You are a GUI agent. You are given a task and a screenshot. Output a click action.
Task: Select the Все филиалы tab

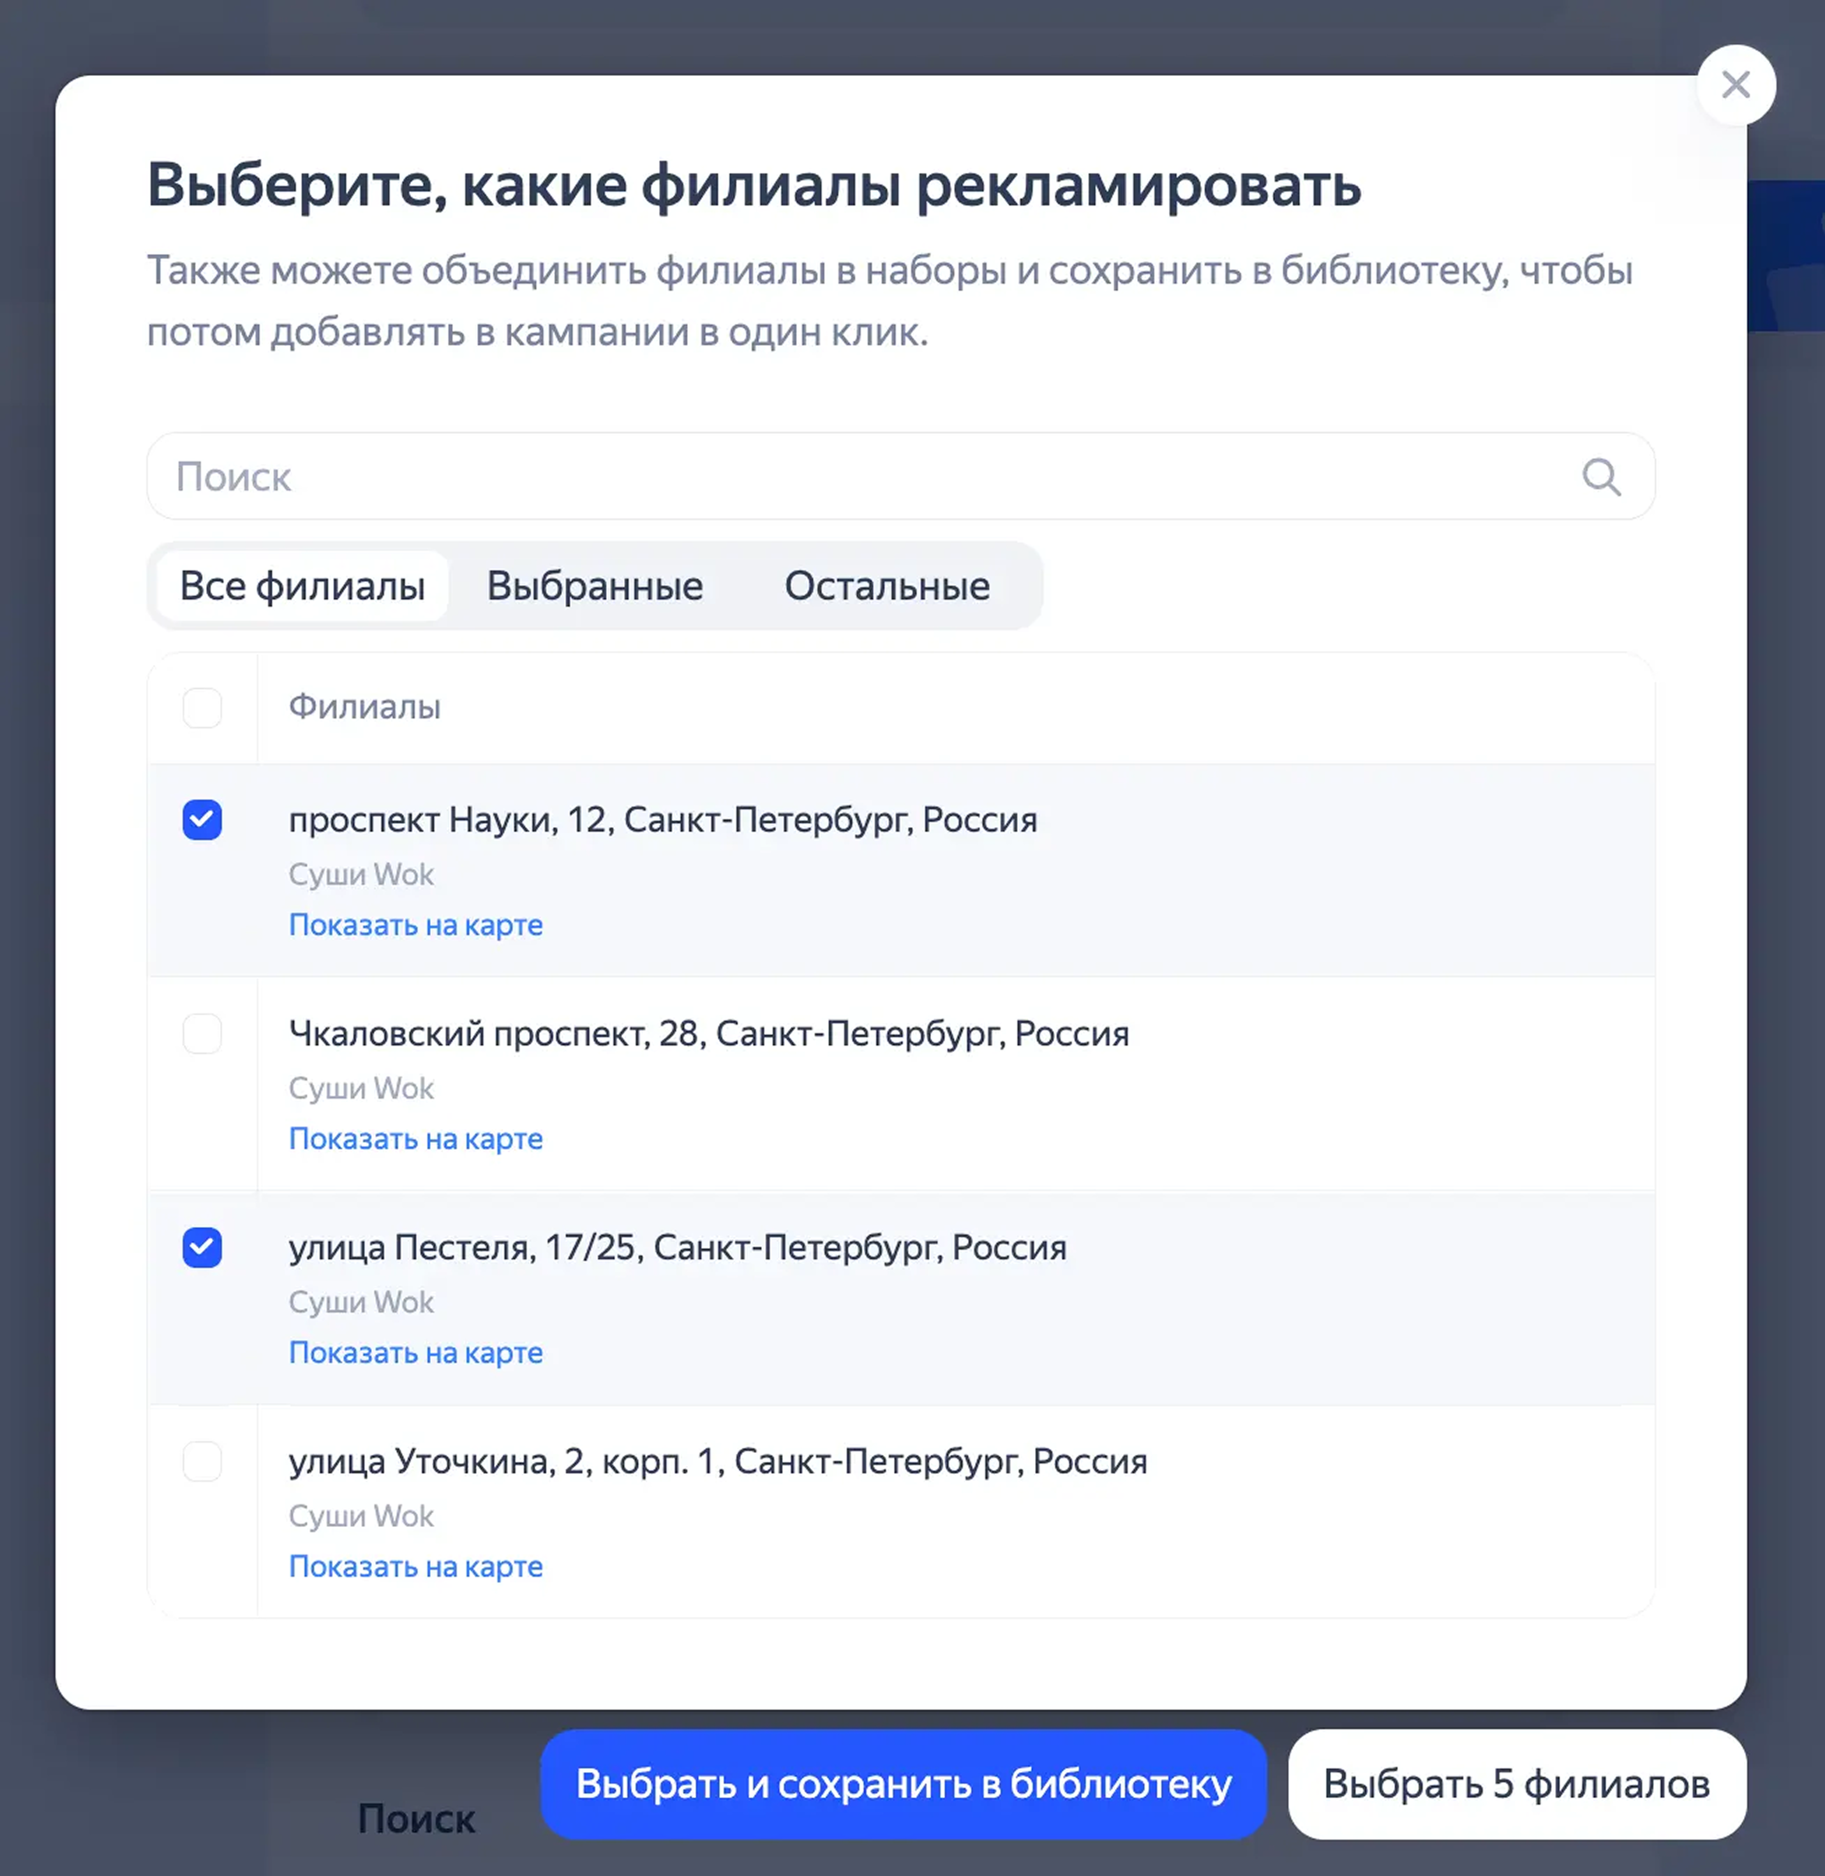pyautogui.click(x=303, y=586)
